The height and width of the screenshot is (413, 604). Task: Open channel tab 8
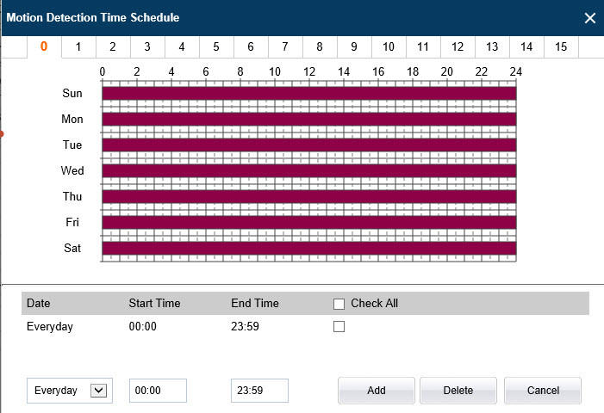[320, 46]
